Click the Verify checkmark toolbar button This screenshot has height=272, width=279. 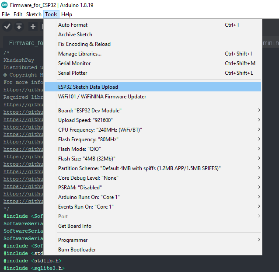(7, 27)
